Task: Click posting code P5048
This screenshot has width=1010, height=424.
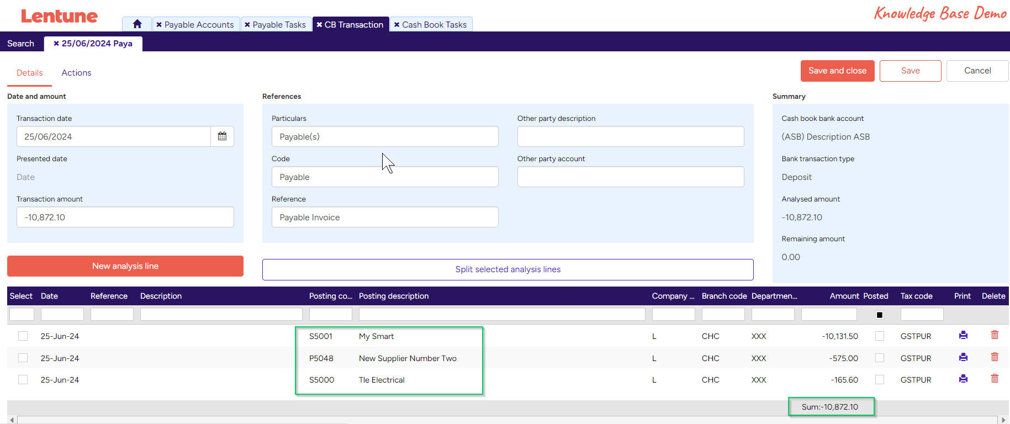Action: [x=321, y=358]
